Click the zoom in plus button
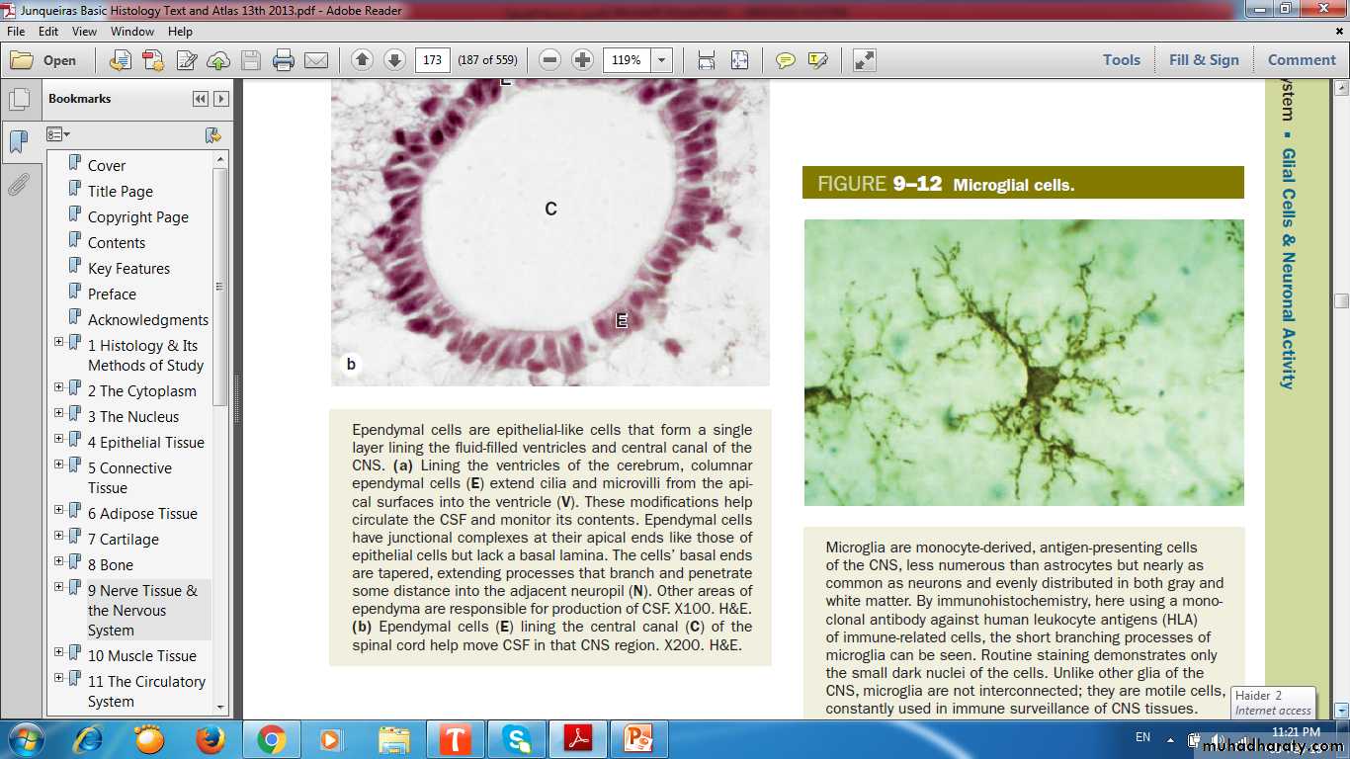 (x=583, y=60)
